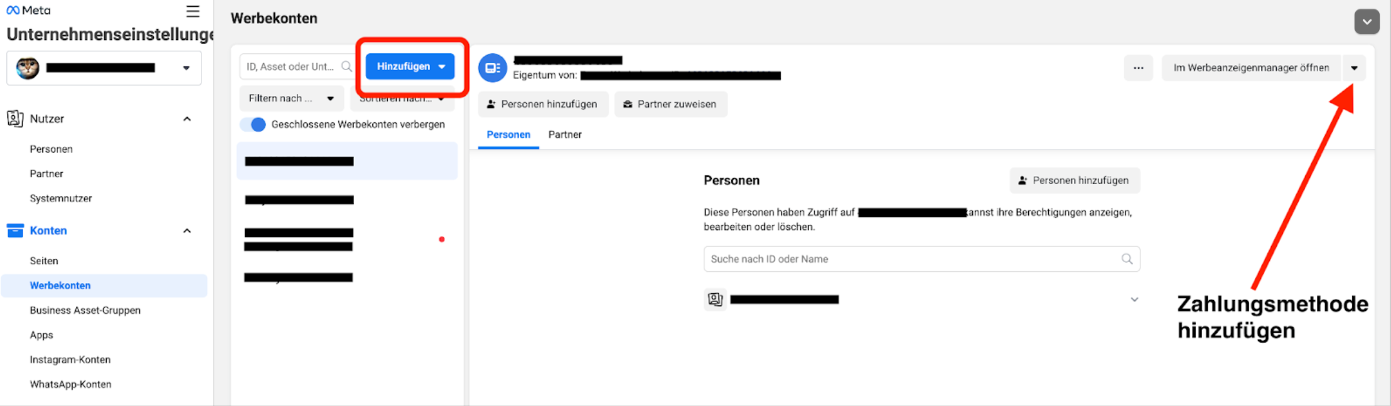Click the top-right collapse chevron button
This screenshot has width=1391, height=406.
pyautogui.click(x=1367, y=22)
